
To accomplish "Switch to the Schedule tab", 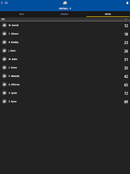I will click(x=64, y=14).
